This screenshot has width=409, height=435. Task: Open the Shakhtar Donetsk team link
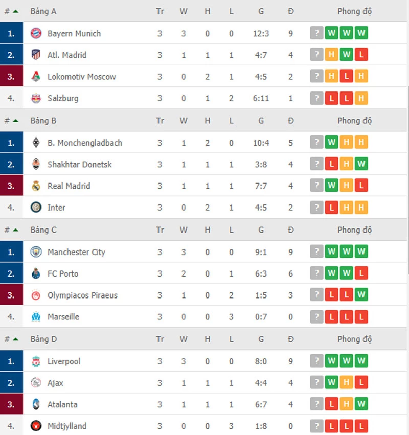click(x=80, y=164)
